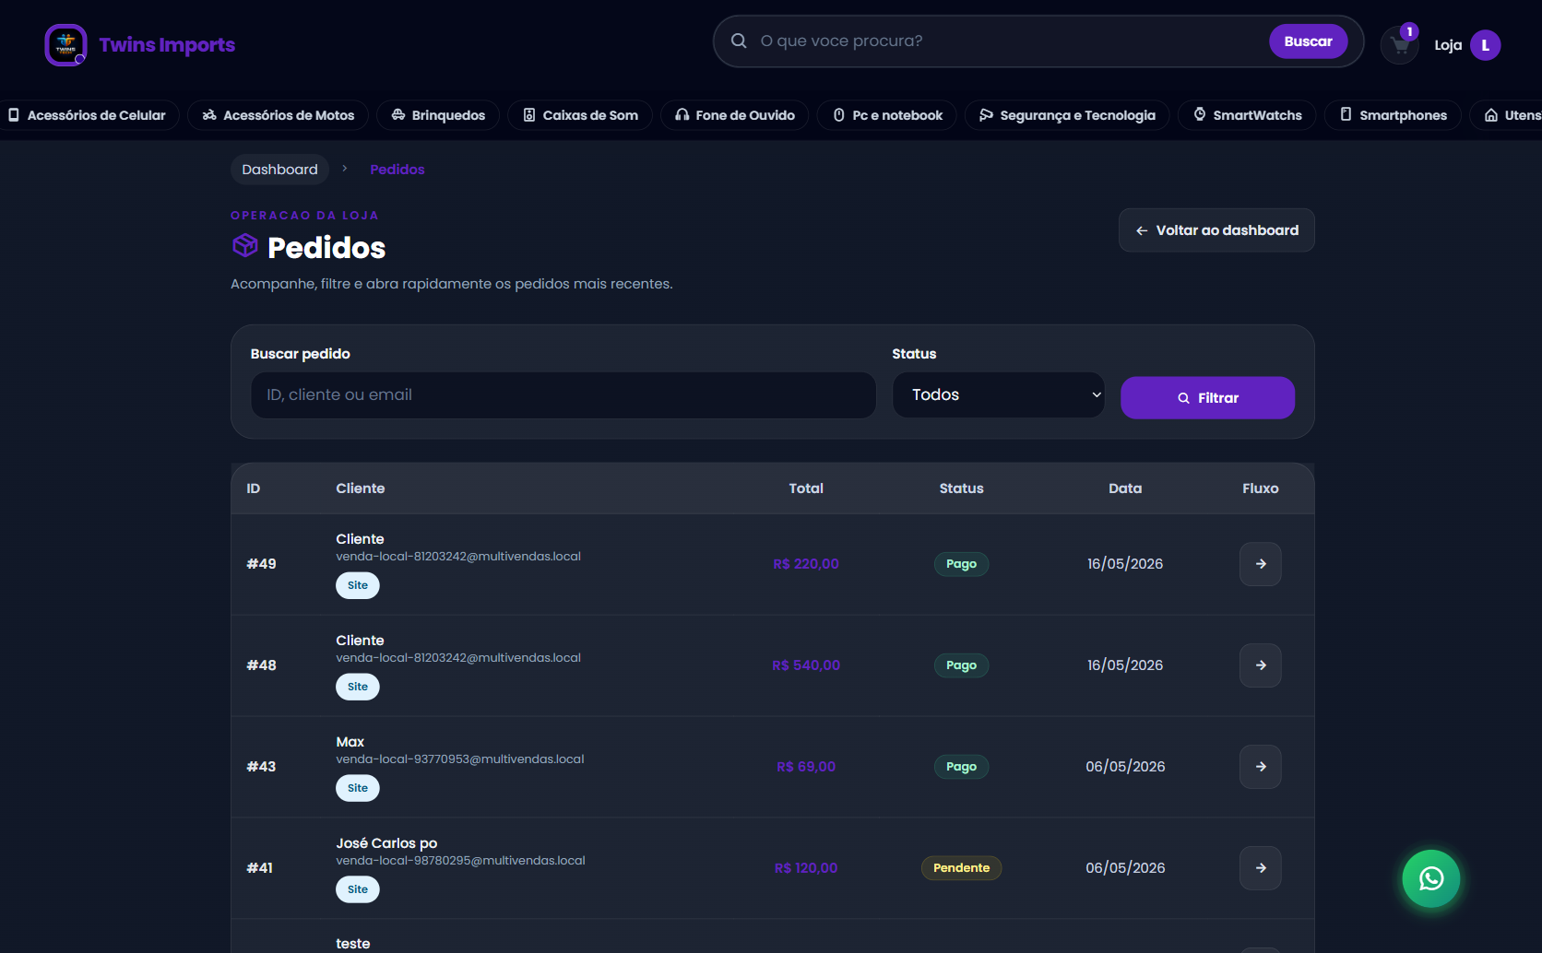This screenshot has width=1542, height=953.
Task: Go to Dashboard breadcrumb
Action: pyautogui.click(x=279, y=170)
